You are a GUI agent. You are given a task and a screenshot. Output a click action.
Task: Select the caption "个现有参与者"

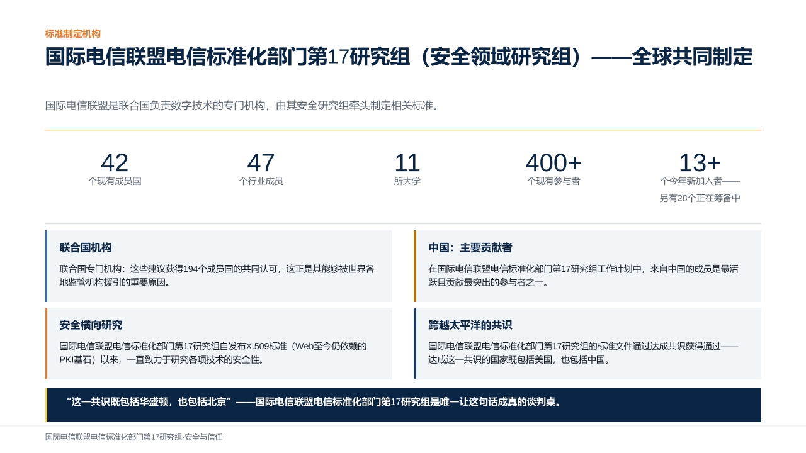click(553, 181)
